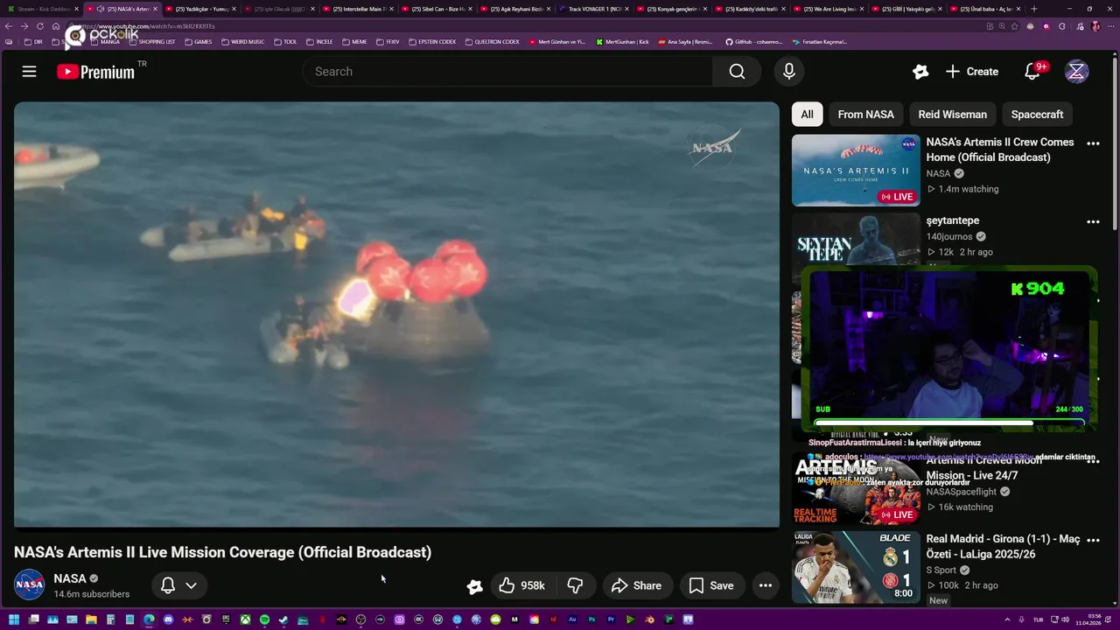This screenshot has height=630, width=1120.
Task: Open Steam from the taskbar
Action: coord(283,619)
